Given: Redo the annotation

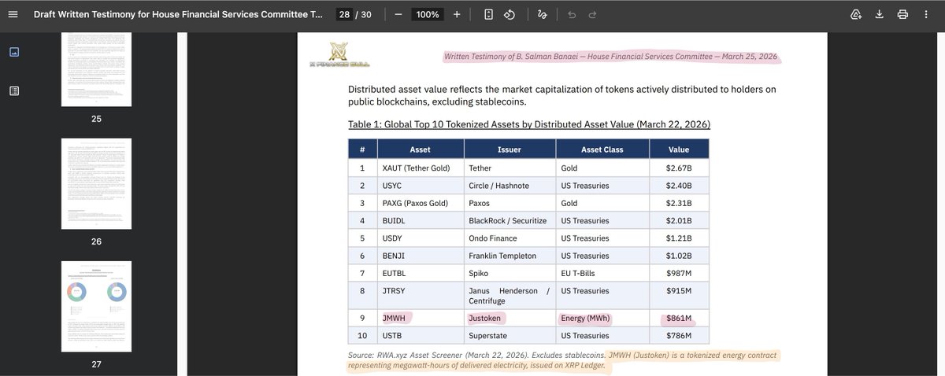Looking at the screenshot, I should [592, 15].
